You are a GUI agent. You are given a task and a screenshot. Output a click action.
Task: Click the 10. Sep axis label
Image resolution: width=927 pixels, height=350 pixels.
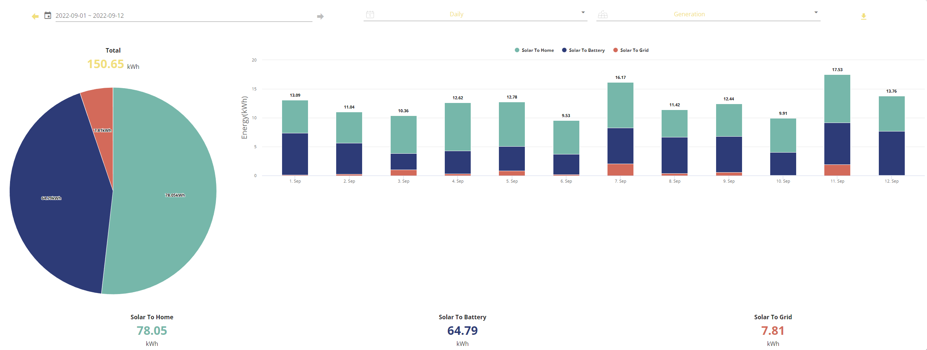pyautogui.click(x=783, y=181)
